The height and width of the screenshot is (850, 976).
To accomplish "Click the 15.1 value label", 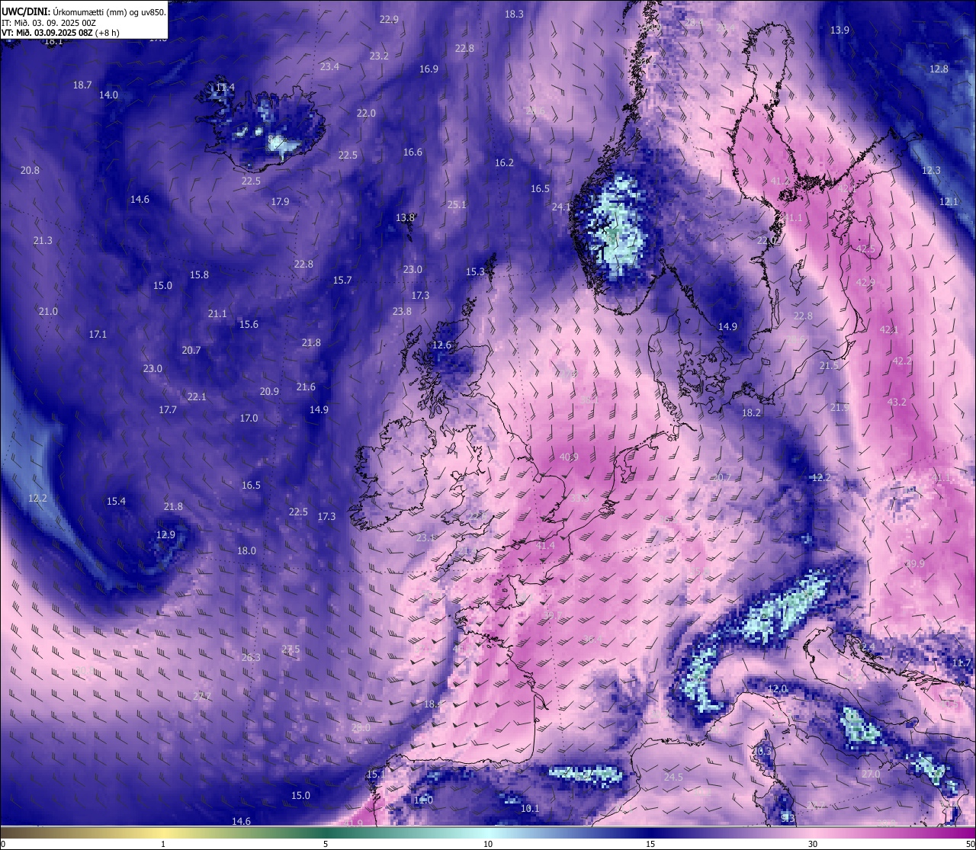I will coord(376,774).
